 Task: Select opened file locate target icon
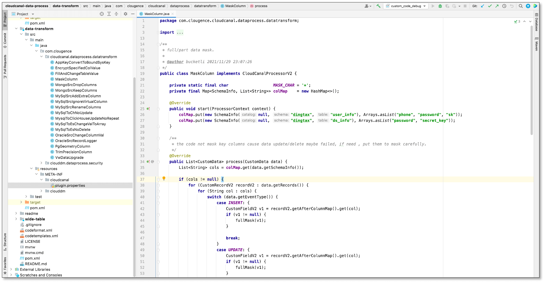point(102,14)
